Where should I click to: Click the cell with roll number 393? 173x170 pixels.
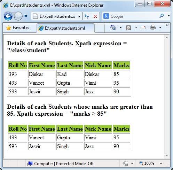click(x=18, y=74)
